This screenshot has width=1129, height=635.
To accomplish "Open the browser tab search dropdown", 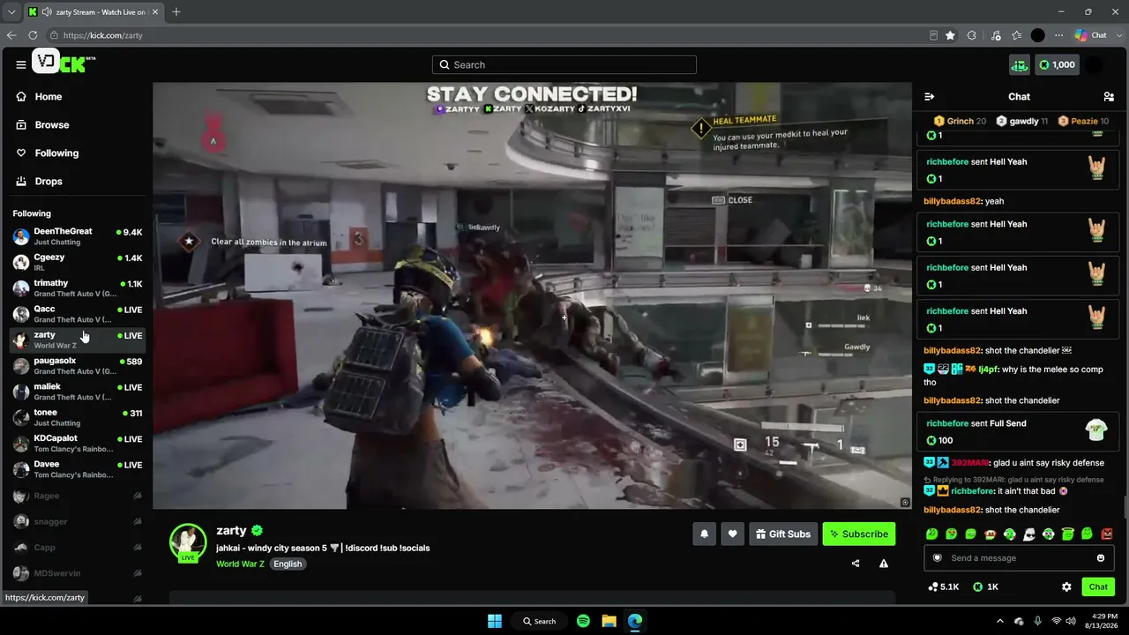I will (x=11, y=11).
